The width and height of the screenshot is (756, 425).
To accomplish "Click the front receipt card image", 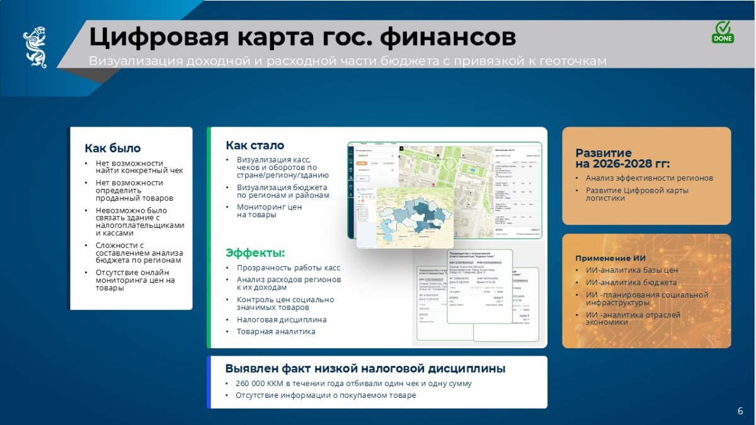I will coord(480,286).
